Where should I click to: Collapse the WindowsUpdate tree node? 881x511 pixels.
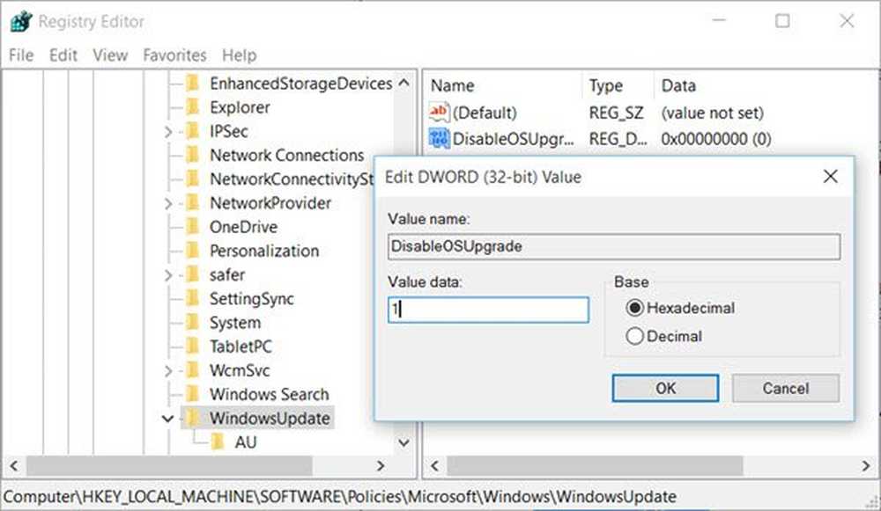[x=167, y=419]
